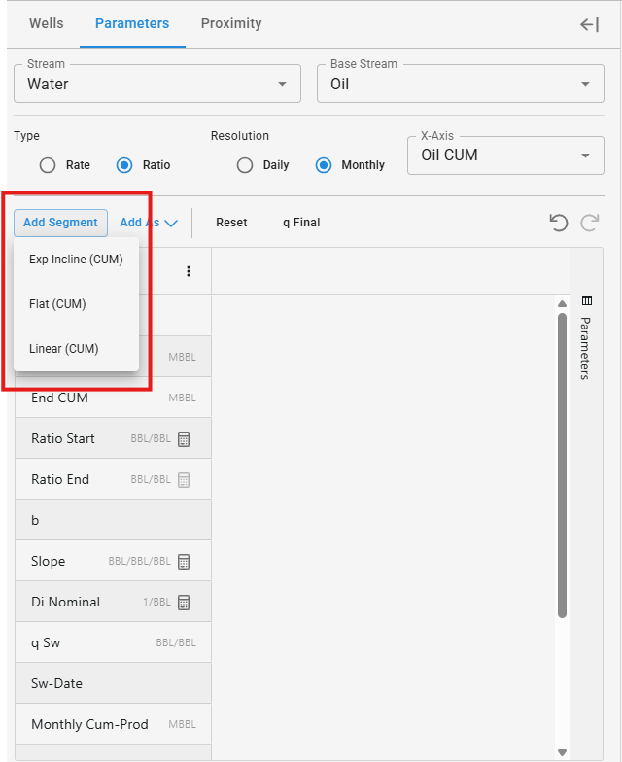Switch to the Wells tab
622x762 pixels.
point(48,23)
